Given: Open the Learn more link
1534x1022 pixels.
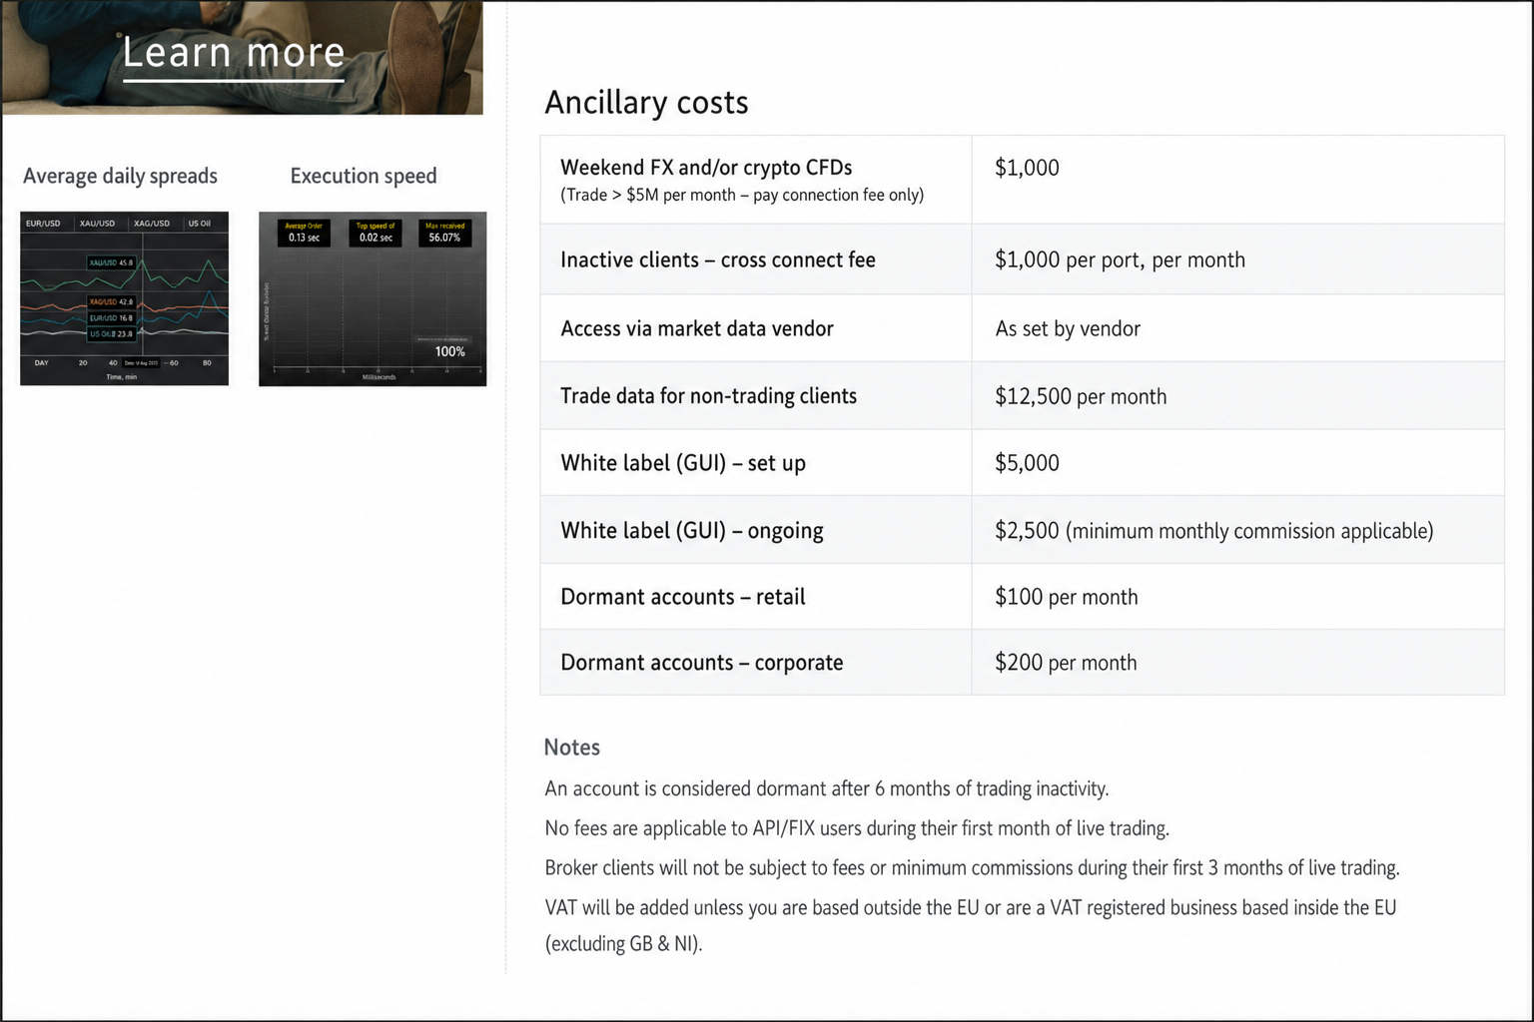Looking at the screenshot, I should (x=234, y=53).
